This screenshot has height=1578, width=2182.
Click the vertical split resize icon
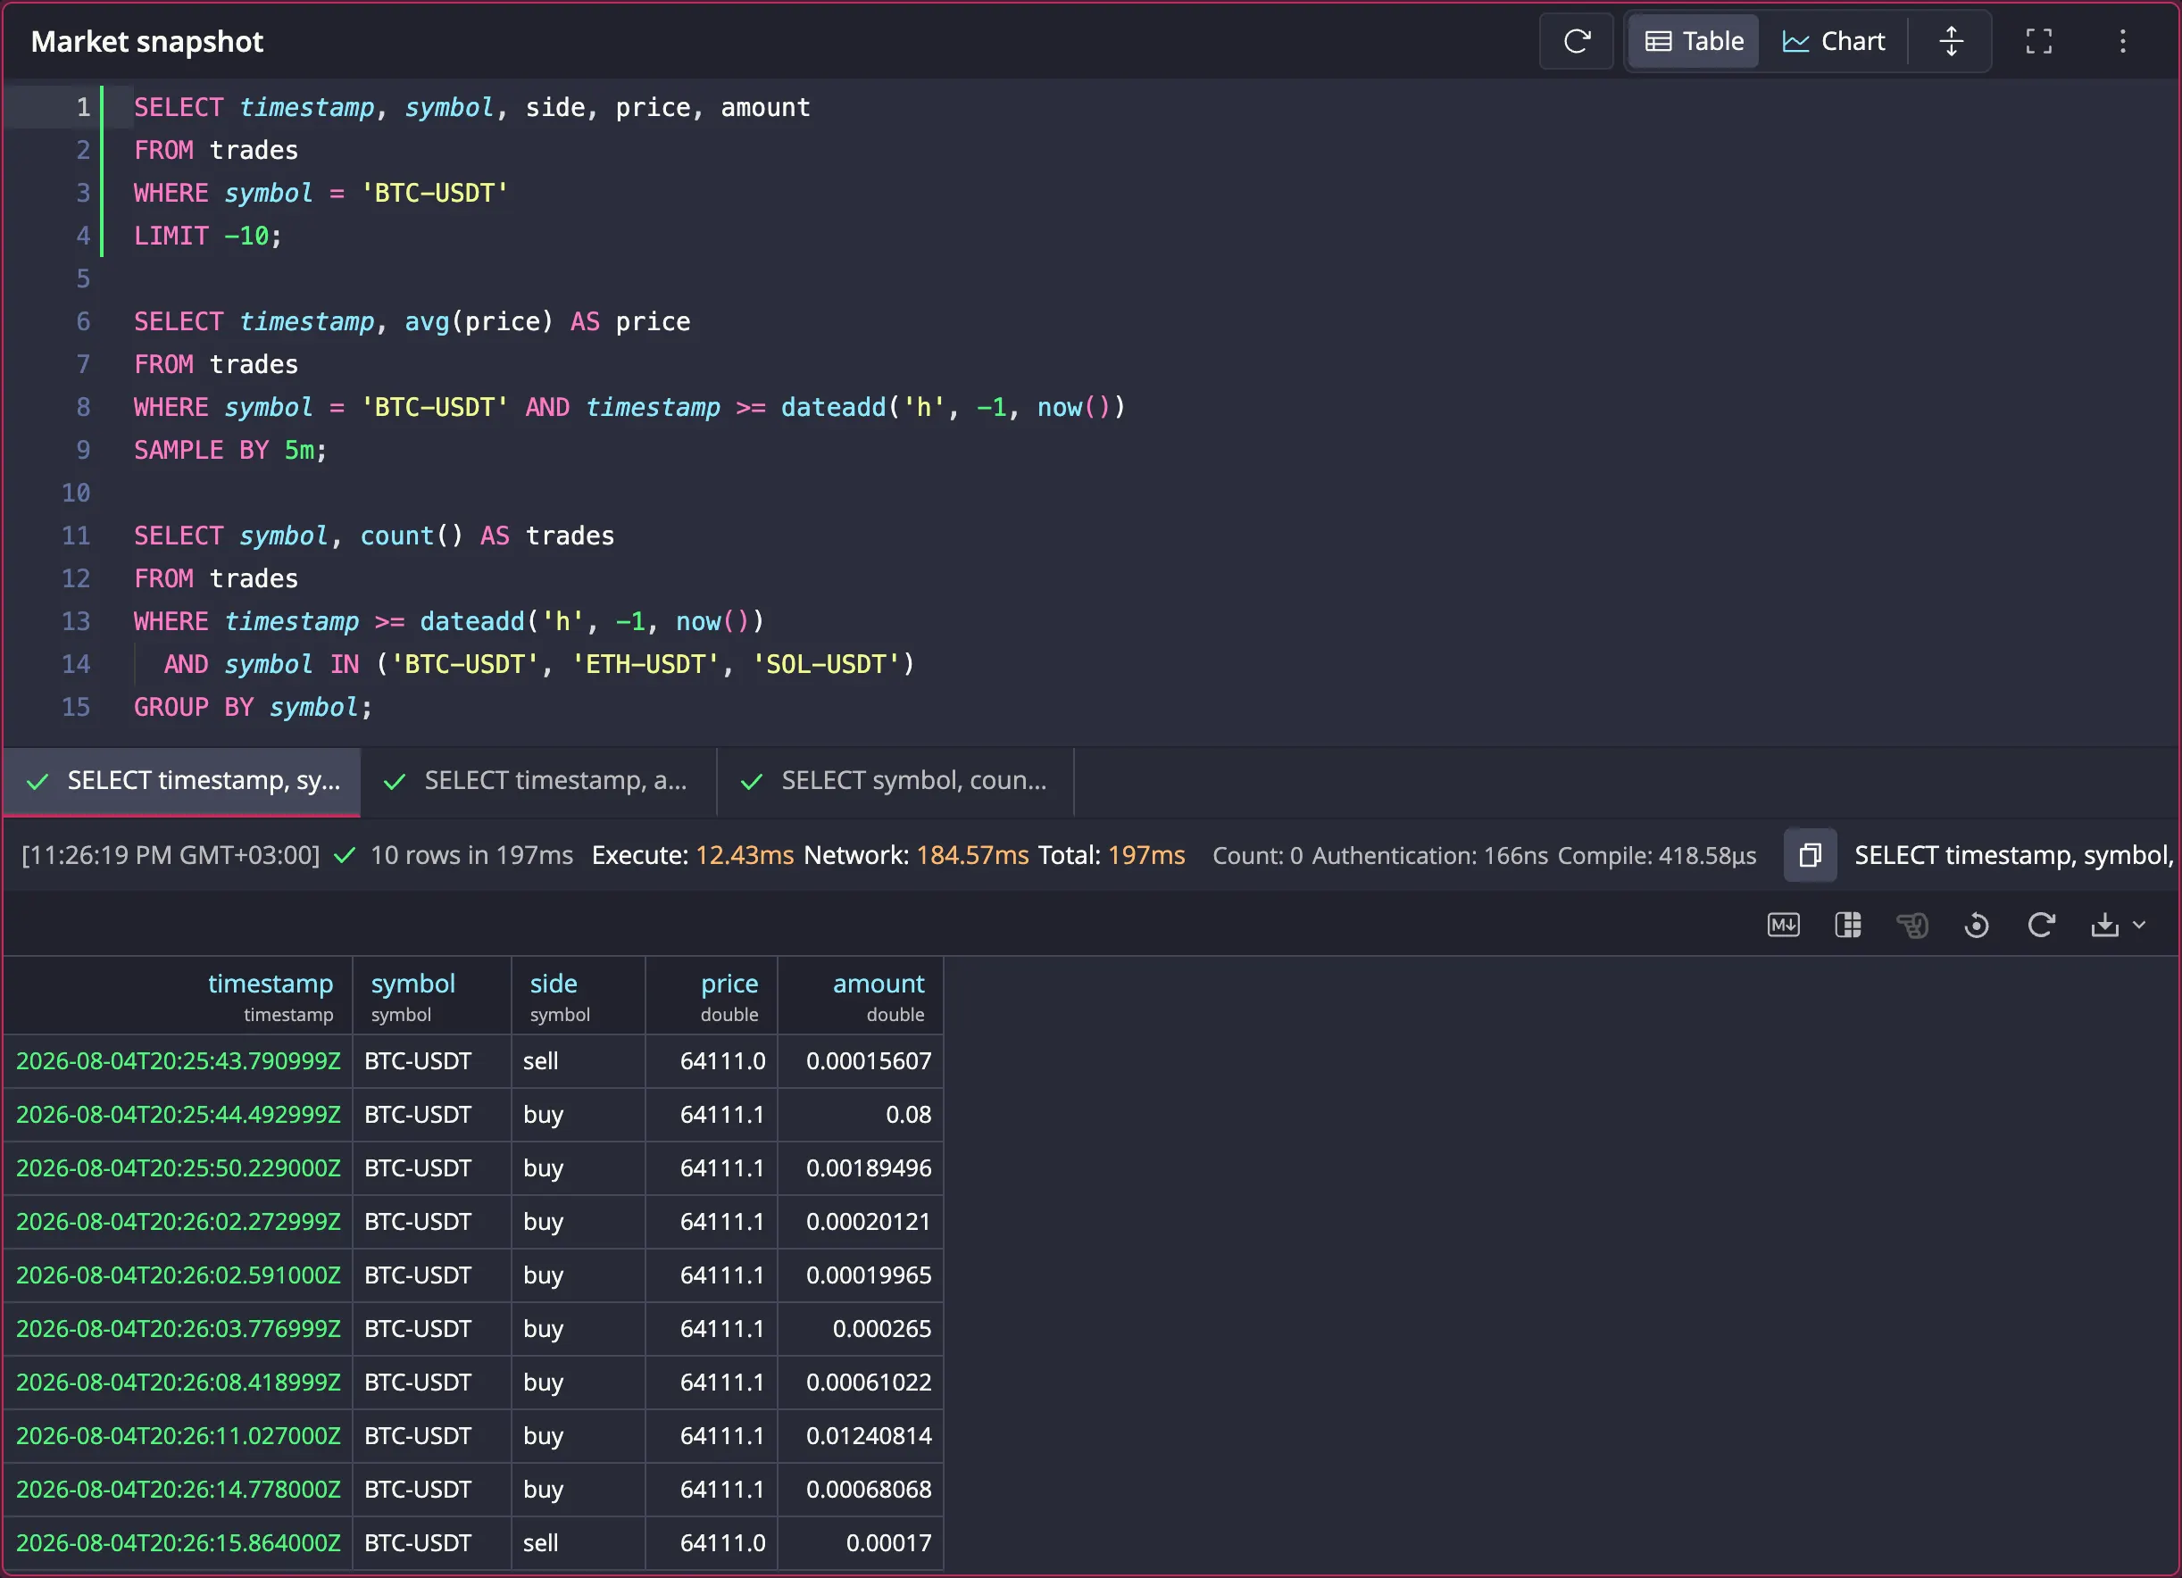pos(1950,41)
